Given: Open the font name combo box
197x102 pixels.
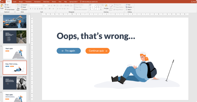Looking at the screenshot, I should [36, 6].
